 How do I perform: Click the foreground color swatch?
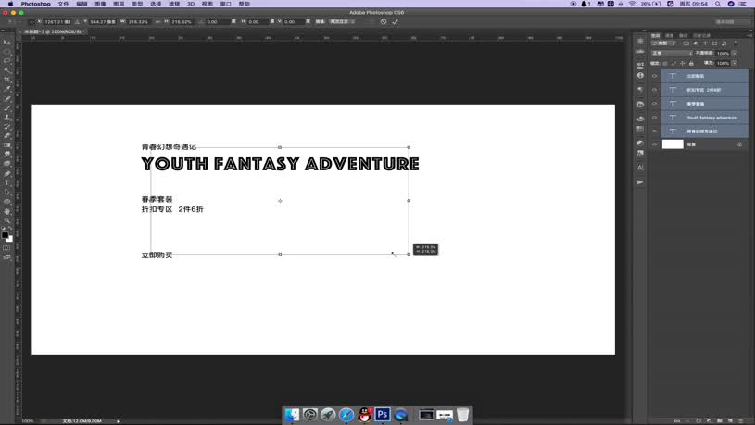coord(5,235)
